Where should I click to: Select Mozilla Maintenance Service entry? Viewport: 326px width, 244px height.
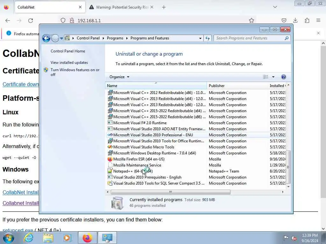[x=196, y=165]
